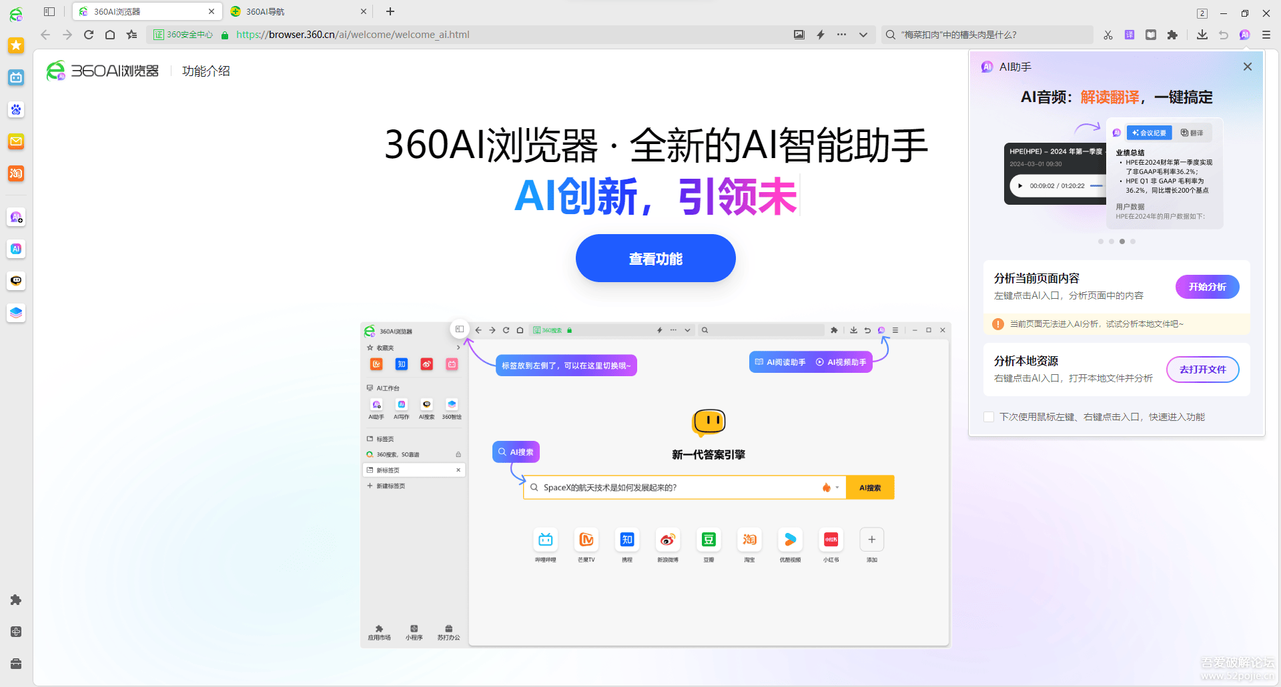The width and height of the screenshot is (1281, 687).
Task: Click the 会议纪要 tab in AI audio preview
Action: coord(1150,133)
